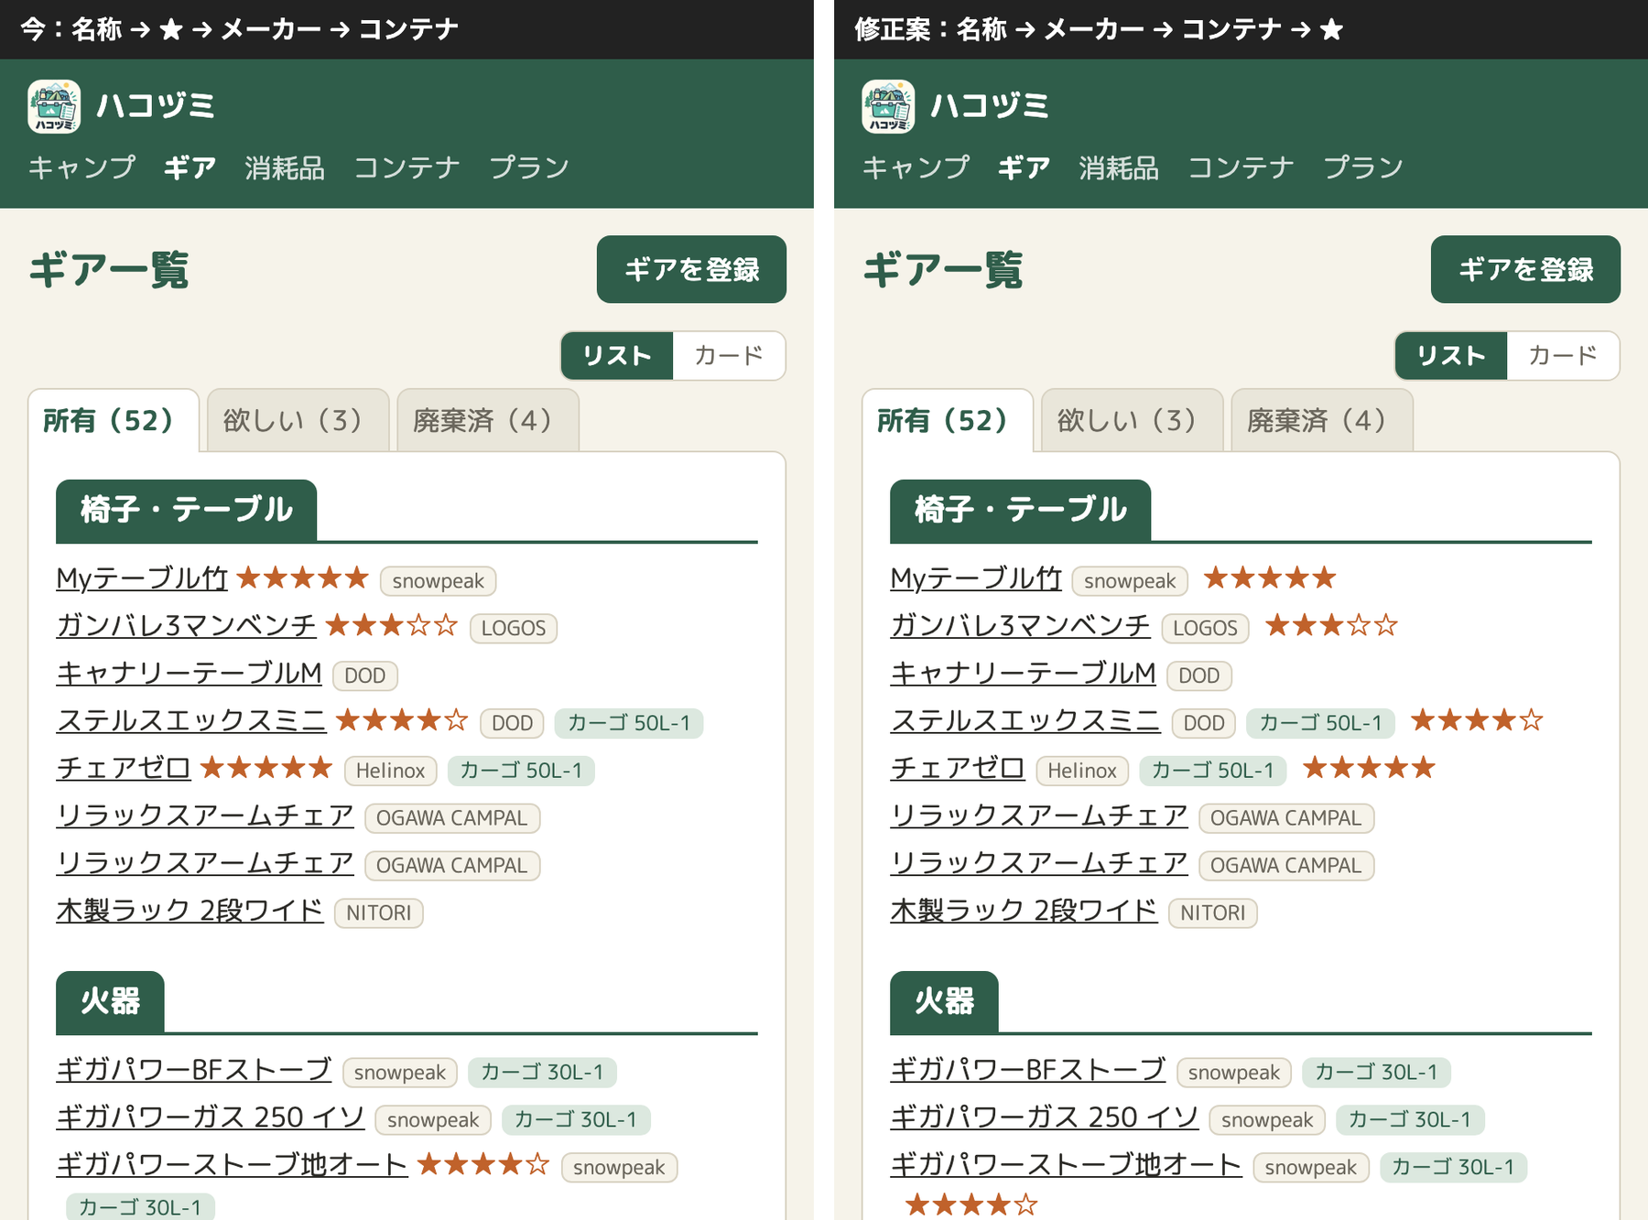The height and width of the screenshot is (1220, 1648).
Task: Open 木製ラック 2段ワイド link in right panel
Action: click(x=1024, y=911)
